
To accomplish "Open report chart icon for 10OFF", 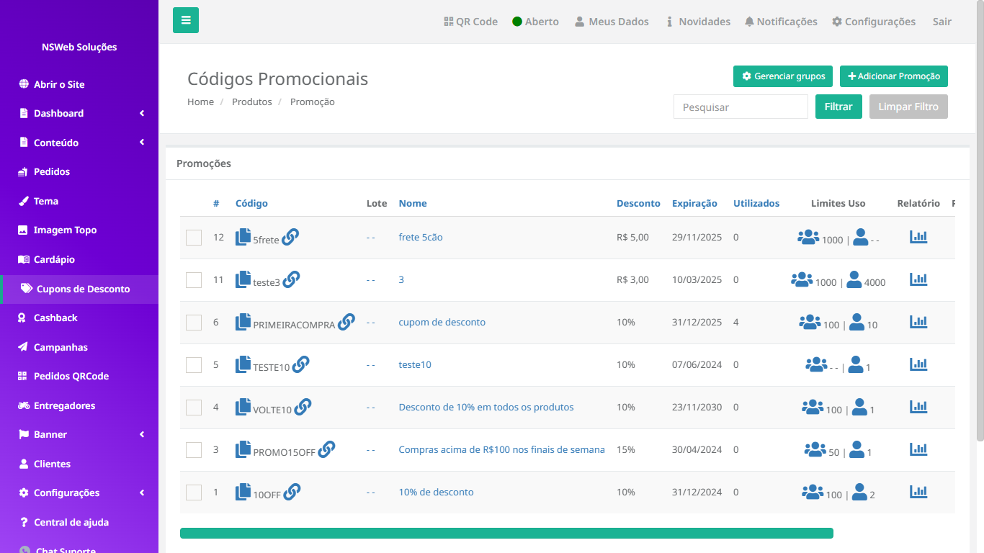I will (x=918, y=492).
